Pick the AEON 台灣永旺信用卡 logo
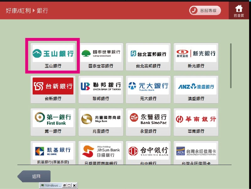Screen dimensions: 251x189 [196, 151]
